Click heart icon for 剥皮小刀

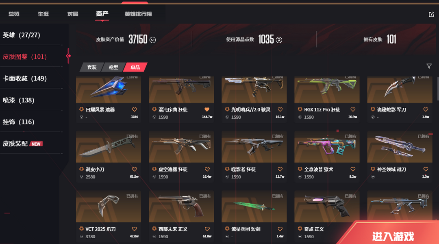pyautogui.click(x=135, y=169)
